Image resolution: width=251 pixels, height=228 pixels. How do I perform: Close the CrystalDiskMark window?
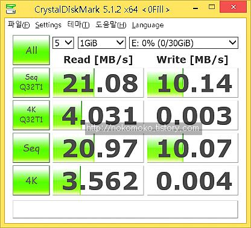234,7
